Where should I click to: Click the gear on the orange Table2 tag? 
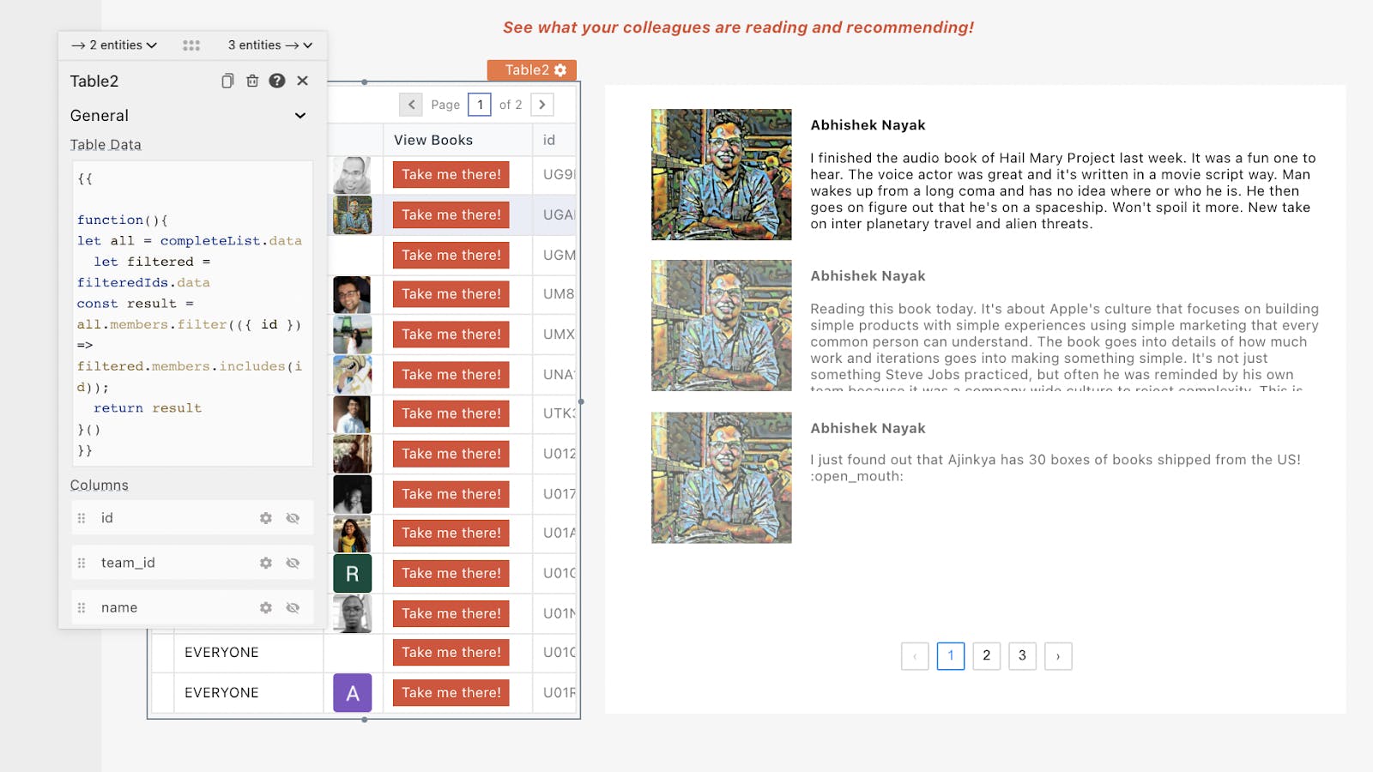[560, 70]
